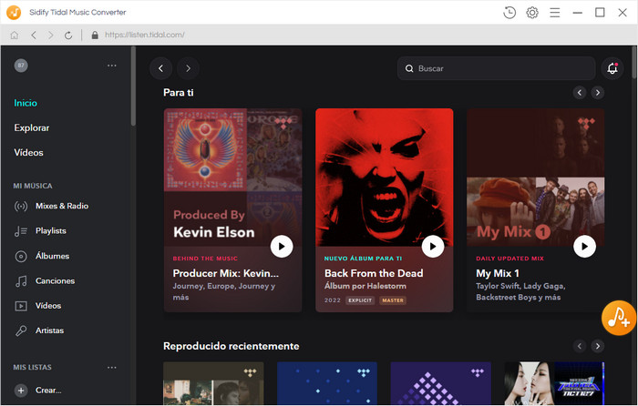Reload the Tidal page

click(x=68, y=35)
